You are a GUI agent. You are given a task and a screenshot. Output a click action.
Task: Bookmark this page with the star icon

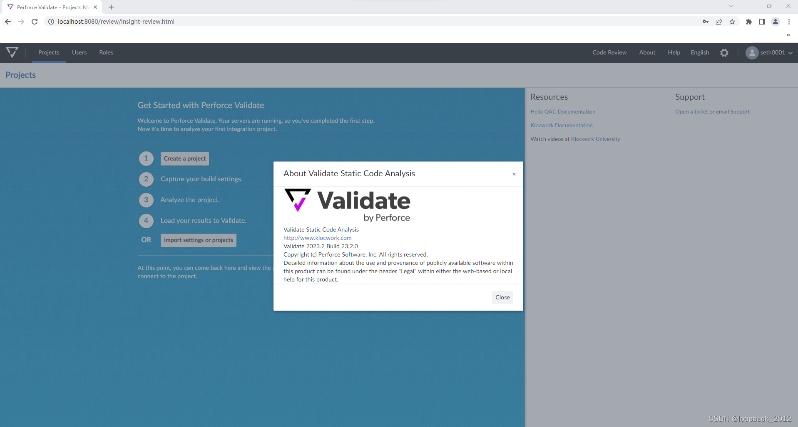[x=732, y=22]
